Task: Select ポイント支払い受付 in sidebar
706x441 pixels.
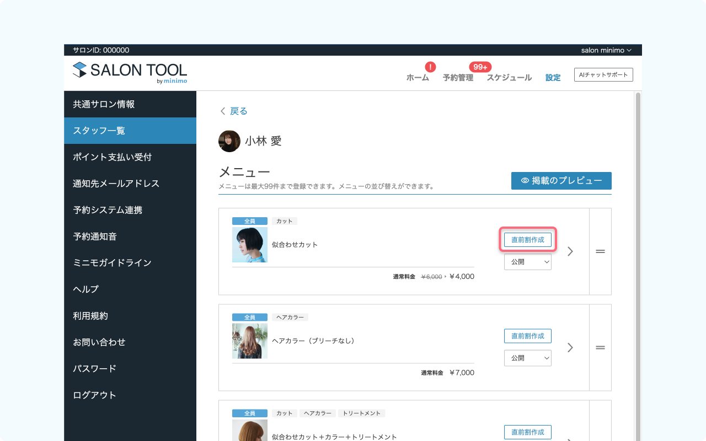Action: tap(130, 157)
